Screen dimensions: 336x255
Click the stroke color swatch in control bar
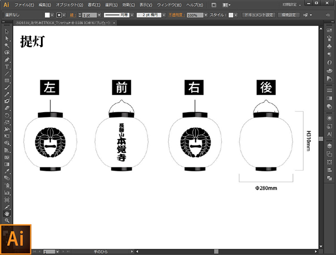pyautogui.click(x=59, y=15)
